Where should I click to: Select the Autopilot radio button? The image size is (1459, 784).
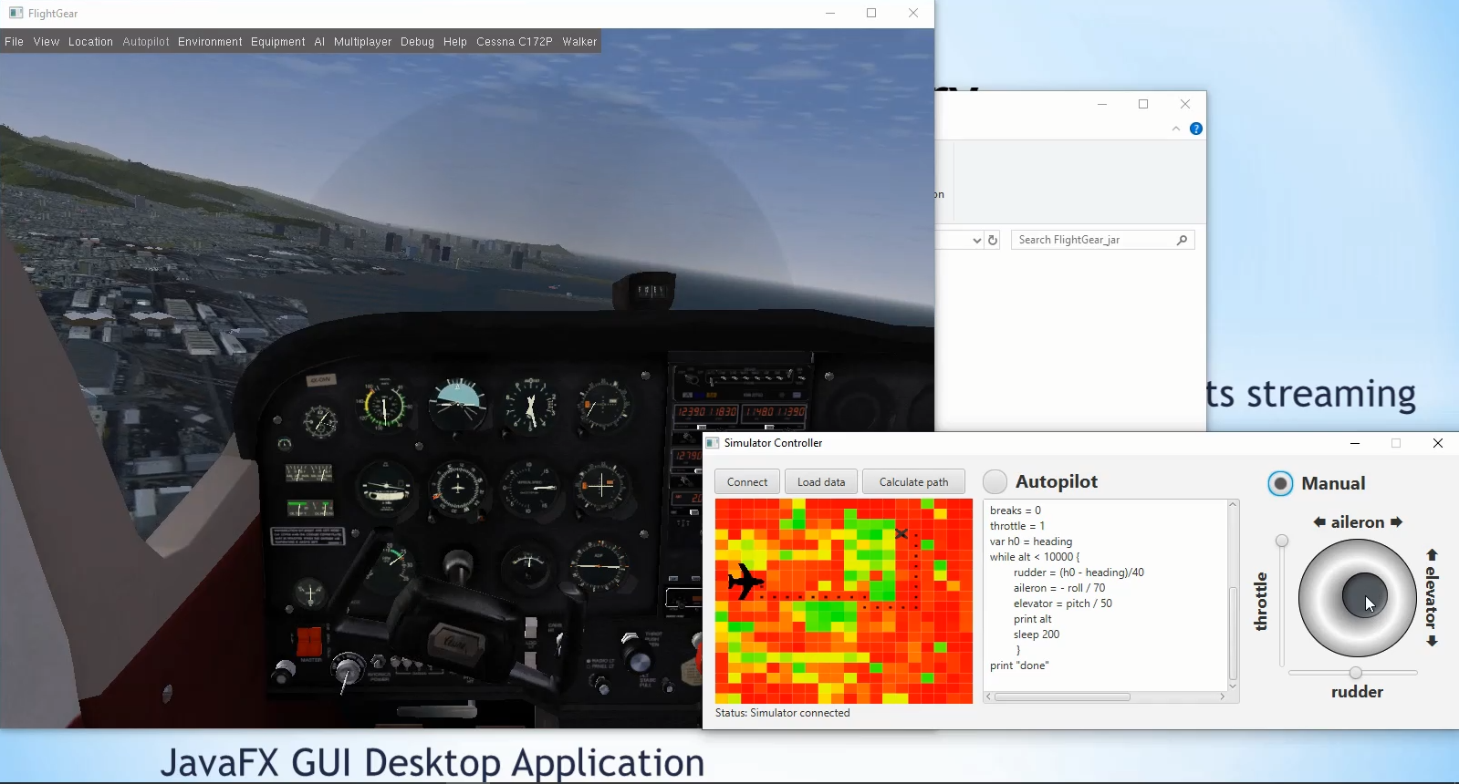click(995, 481)
